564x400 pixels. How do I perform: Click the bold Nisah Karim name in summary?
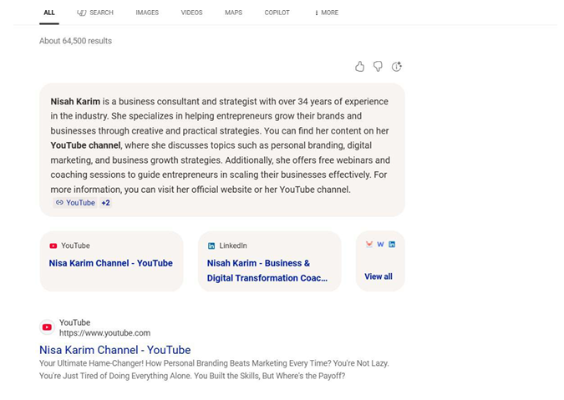[75, 101]
